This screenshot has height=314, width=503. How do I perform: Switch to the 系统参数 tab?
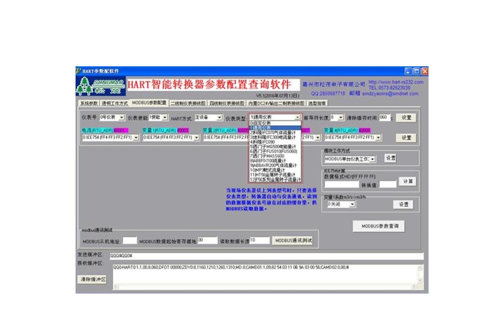coord(88,103)
